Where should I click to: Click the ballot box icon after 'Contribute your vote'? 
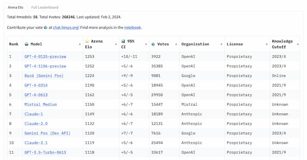pyautogui.click(x=46, y=28)
